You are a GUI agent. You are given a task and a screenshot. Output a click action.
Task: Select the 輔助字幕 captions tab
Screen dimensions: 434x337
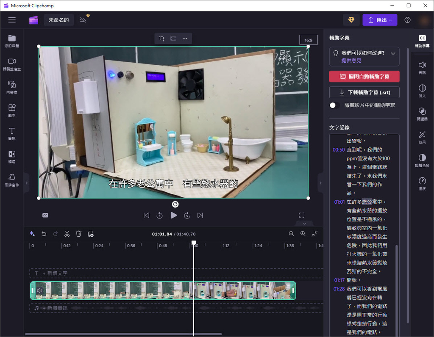click(422, 41)
